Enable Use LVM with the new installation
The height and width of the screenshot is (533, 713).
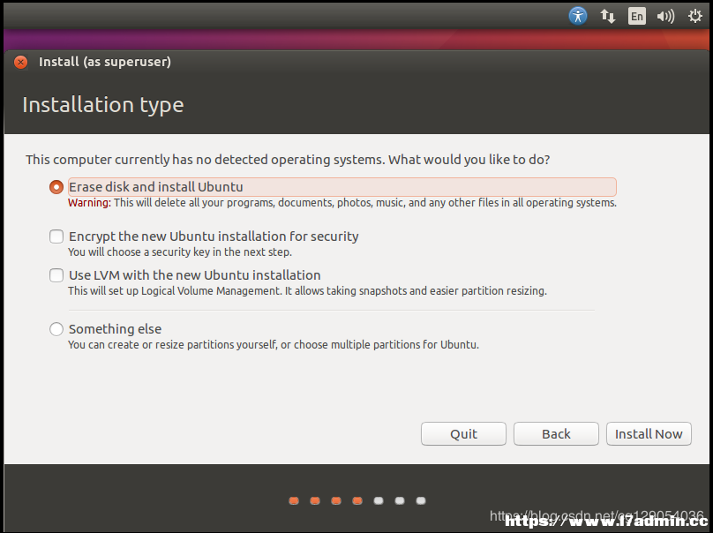click(x=56, y=275)
